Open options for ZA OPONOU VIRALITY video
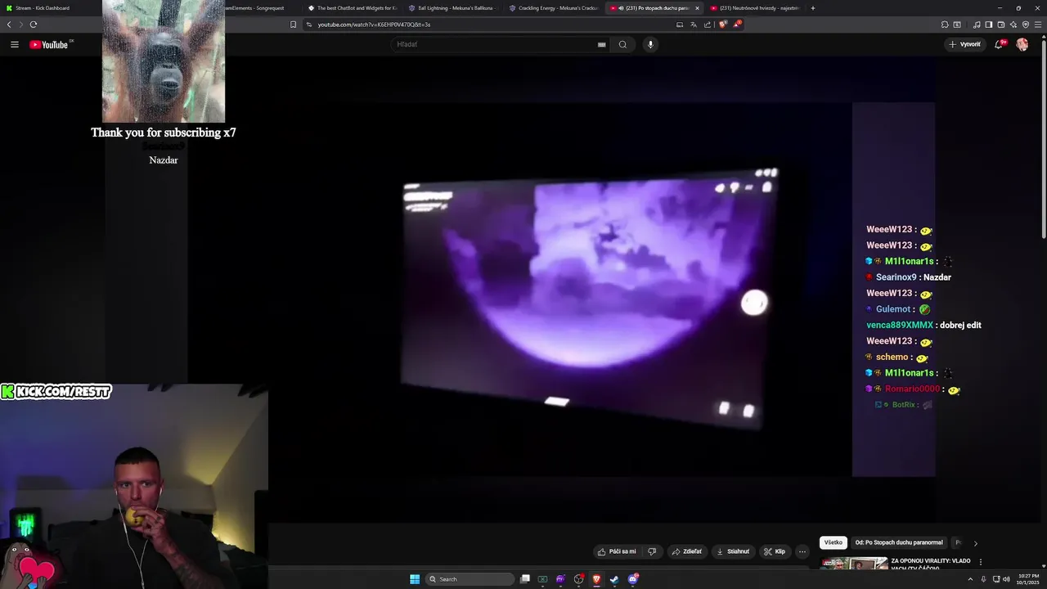Screen dimensions: 1047x589 click(980, 562)
